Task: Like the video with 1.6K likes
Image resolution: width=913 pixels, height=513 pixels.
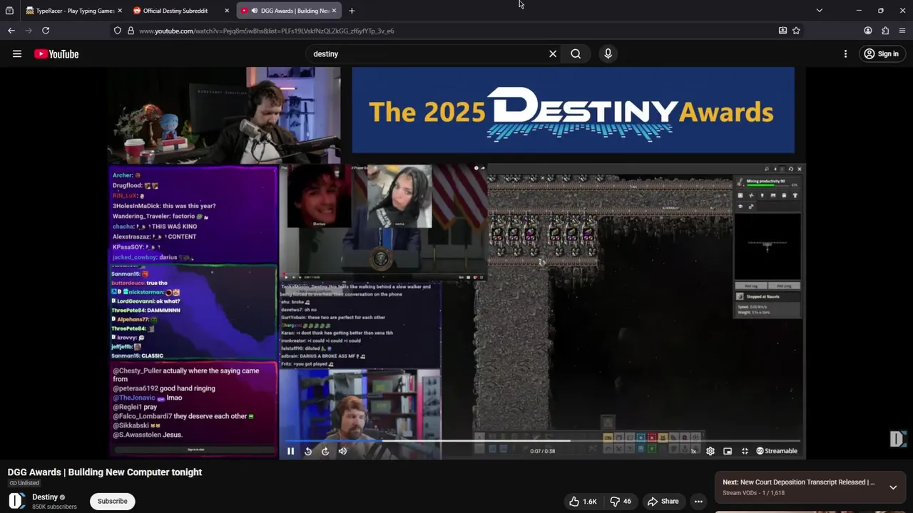Action: click(583, 502)
